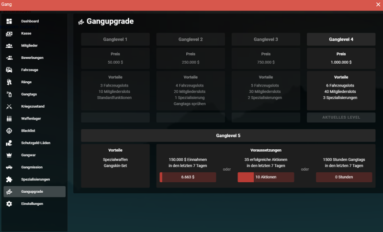Click the Gangupgrade chart icon in sidebar

click(9, 192)
